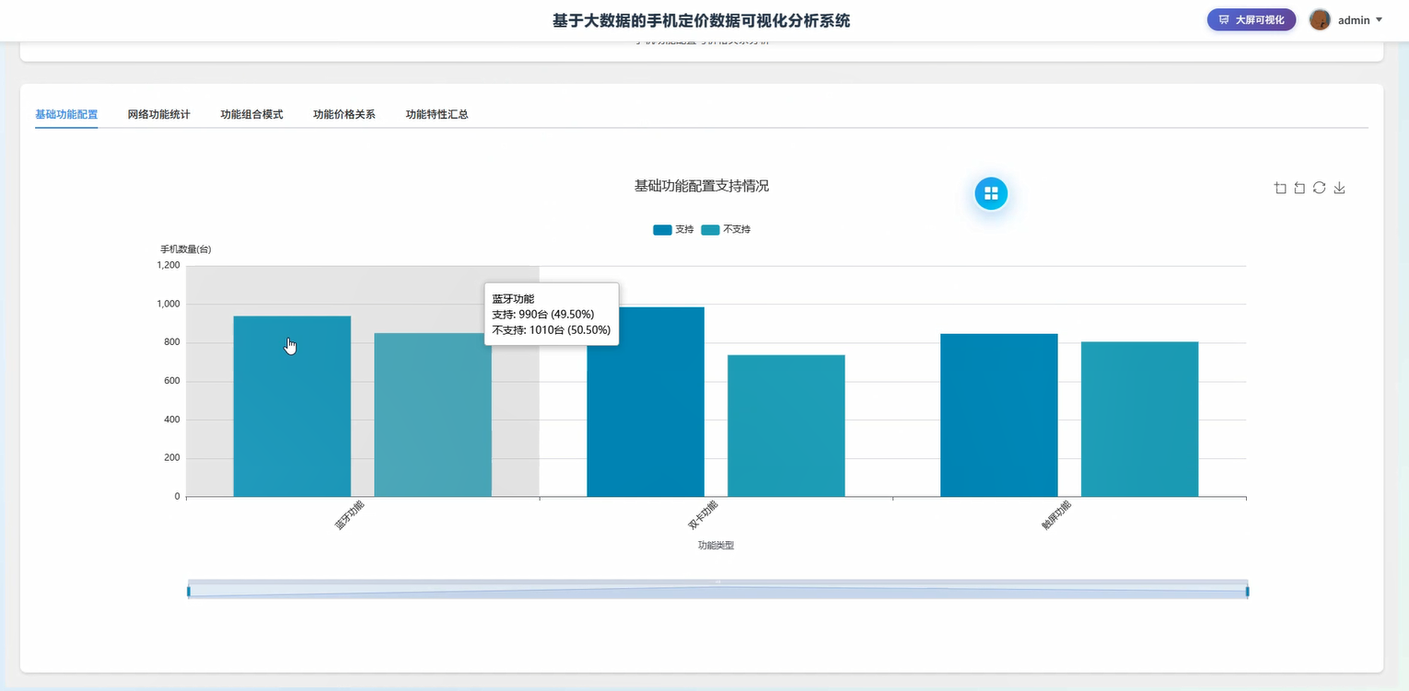1409x691 pixels.
Task: Click the 1,200 y-axis value
Action: point(169,265)
